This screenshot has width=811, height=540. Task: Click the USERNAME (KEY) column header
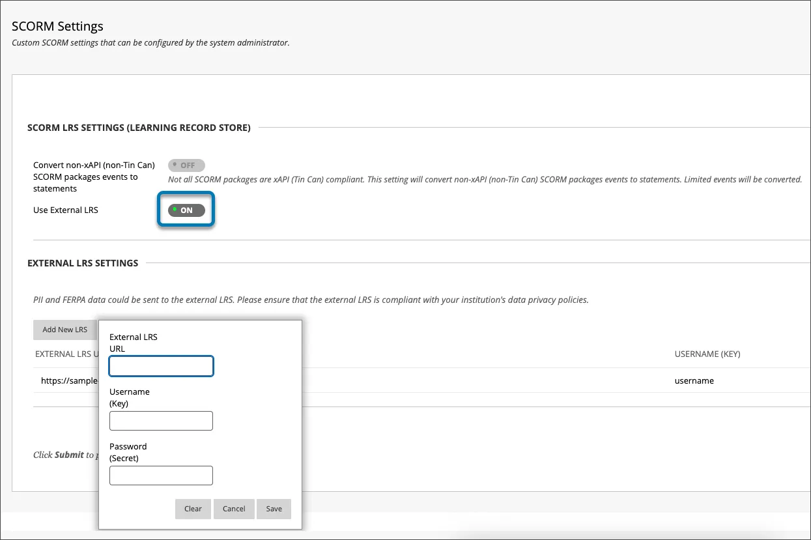coord(707,354)
